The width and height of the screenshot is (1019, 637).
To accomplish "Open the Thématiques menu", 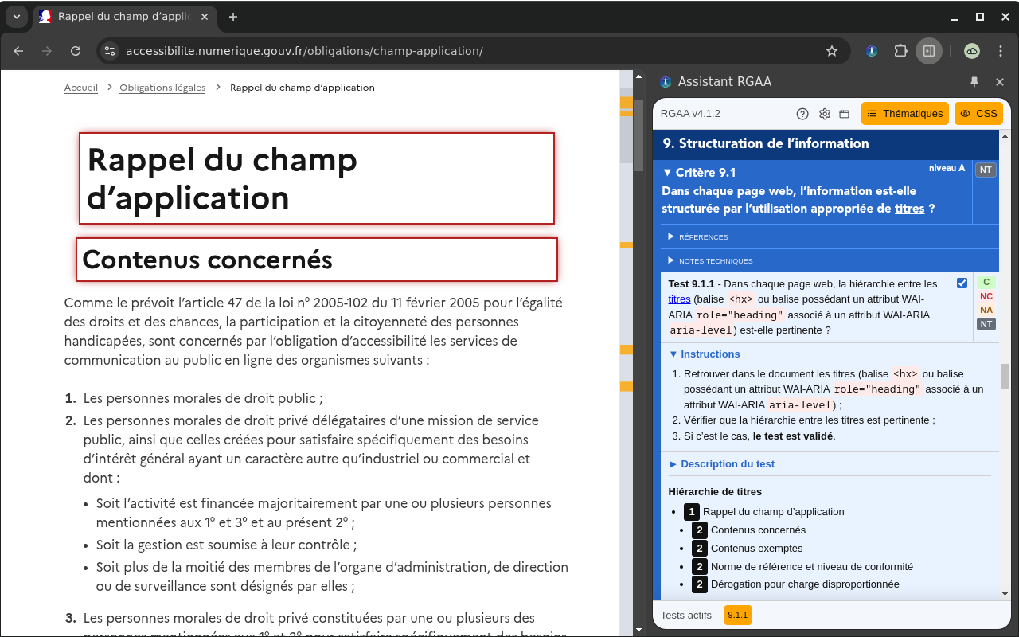I will pos(905,114).
